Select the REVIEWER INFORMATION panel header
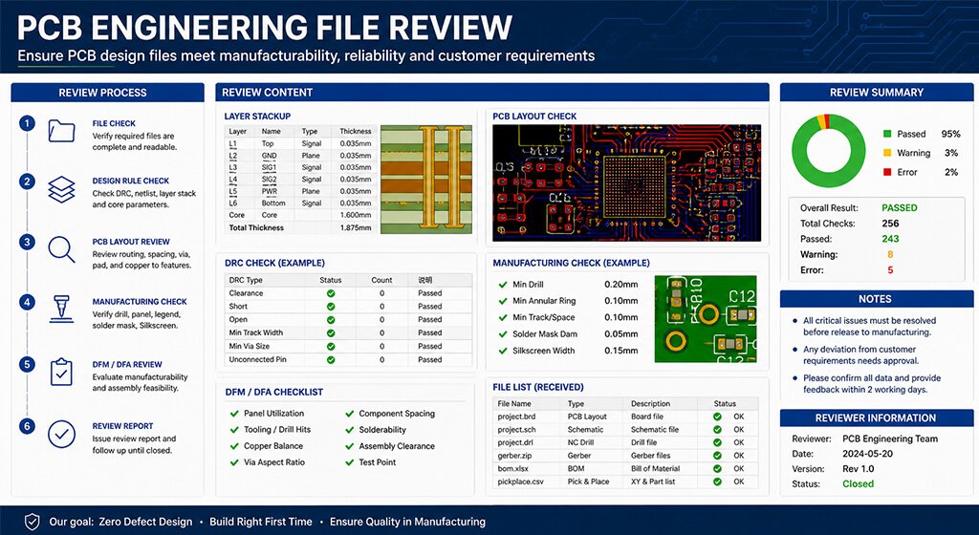The height and width of the screenshot is (535, 979). (x=877, y=418)
